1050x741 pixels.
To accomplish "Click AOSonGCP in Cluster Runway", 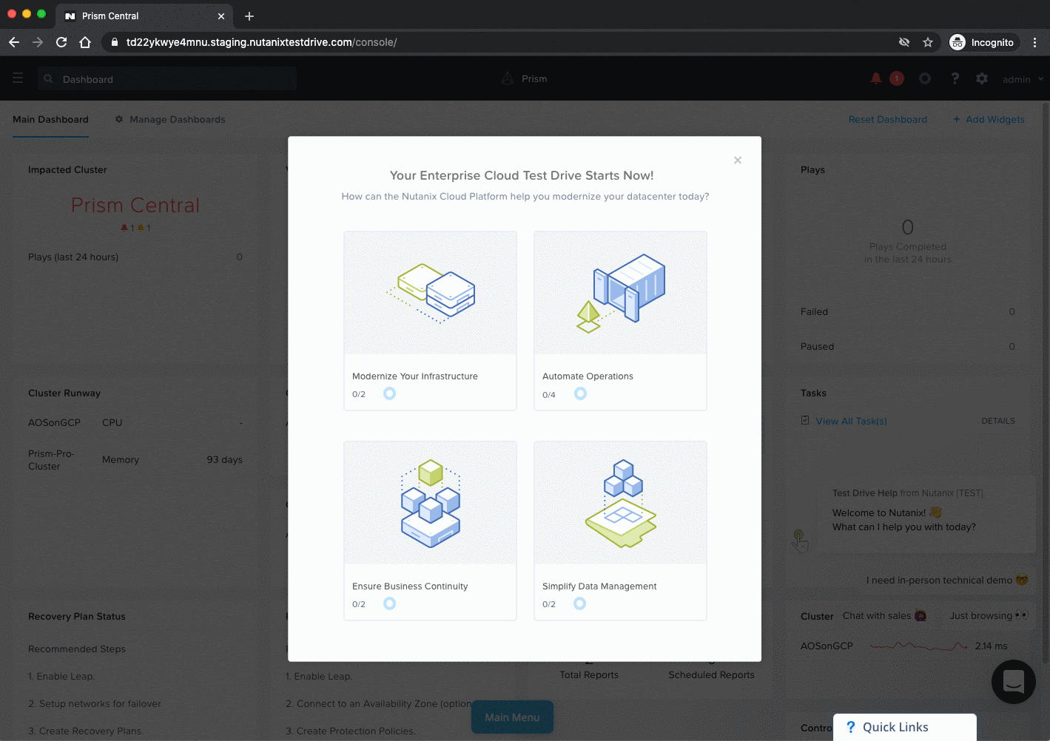I will tap(54, 423).
